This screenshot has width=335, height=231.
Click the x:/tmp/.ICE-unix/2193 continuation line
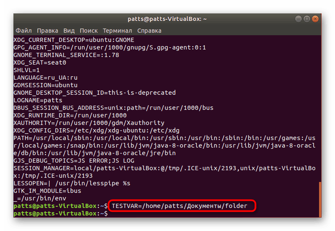[x=53, y=176]
